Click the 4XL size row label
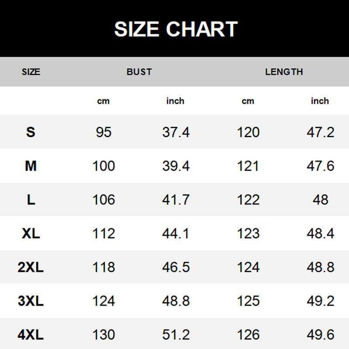Image resolution: width=349 pixels, height=349 pixels. [31, 335]
